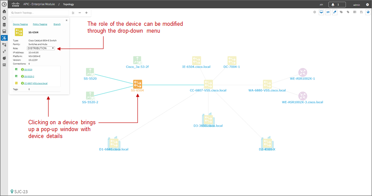Switch to the Device Tagging tab
Screen dimensions: 372x196
tap(20, 24)
